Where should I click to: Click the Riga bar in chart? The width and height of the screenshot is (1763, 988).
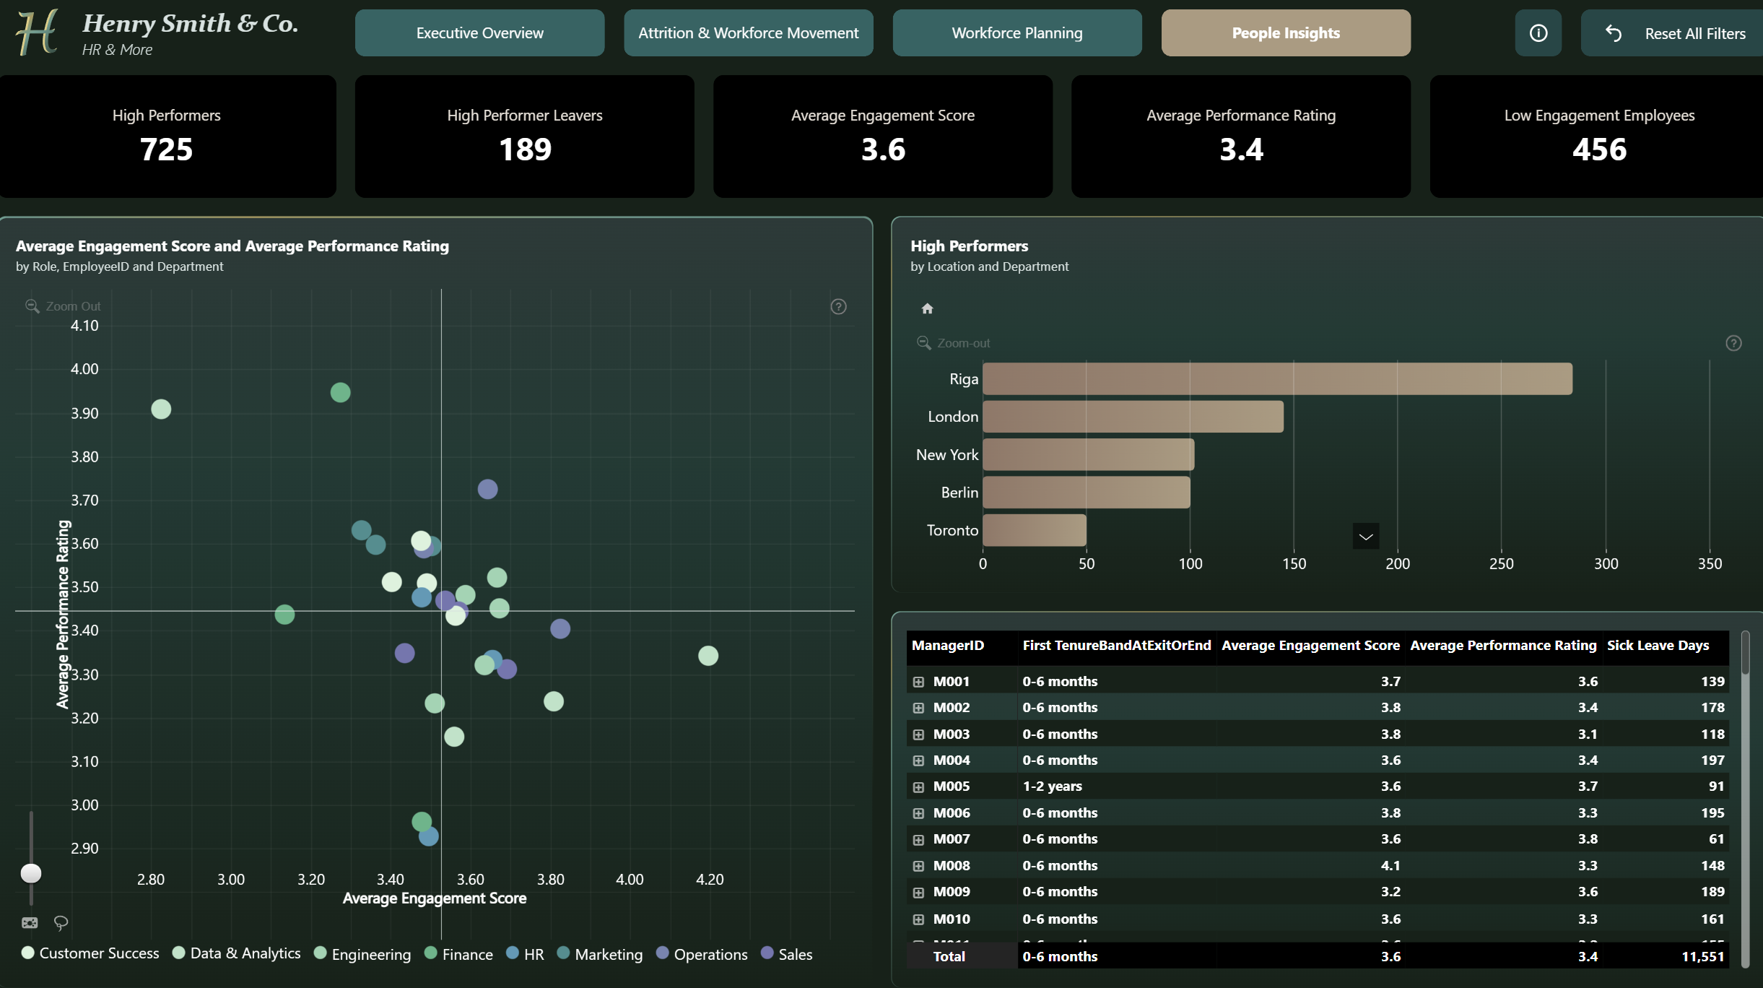point(1277,379)
